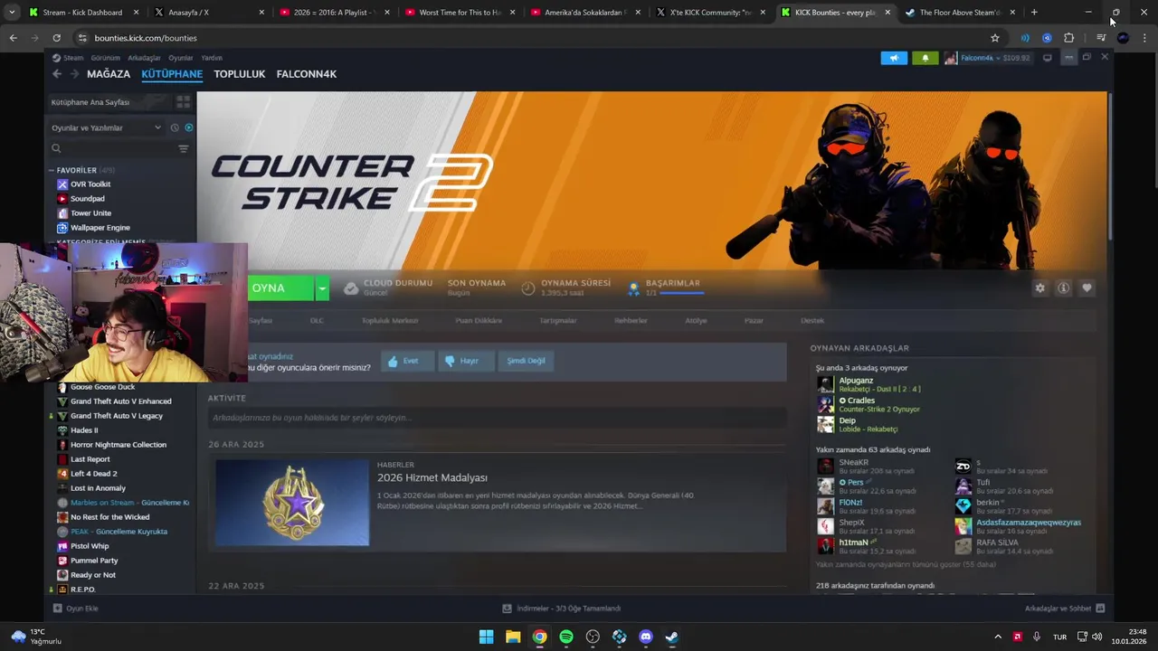Open File Explorer from the taskbar

tap(513, 637)
